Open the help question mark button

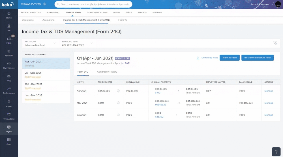coord(276,152)
